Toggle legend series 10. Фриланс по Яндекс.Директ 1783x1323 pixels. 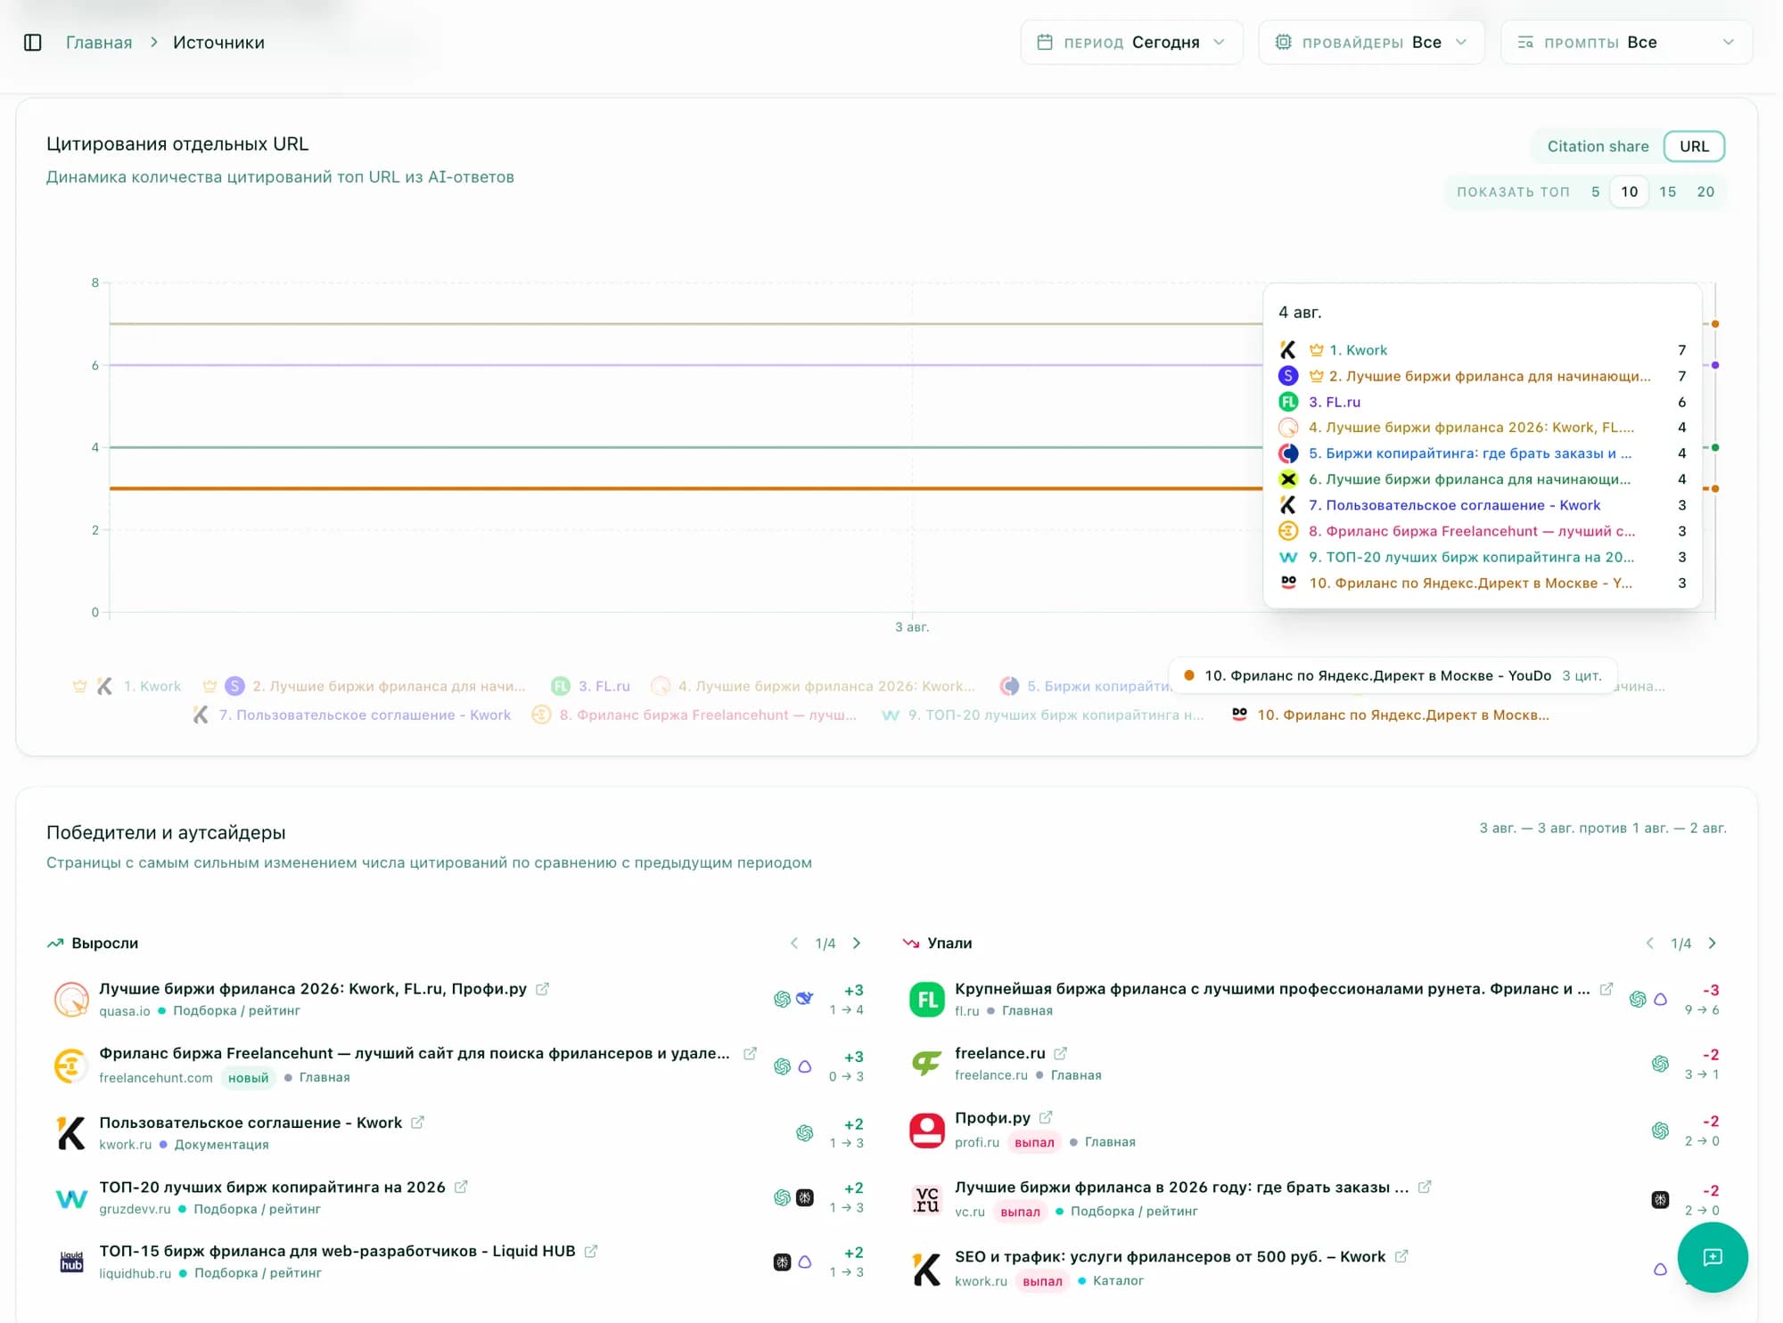tap(1390, 715)
